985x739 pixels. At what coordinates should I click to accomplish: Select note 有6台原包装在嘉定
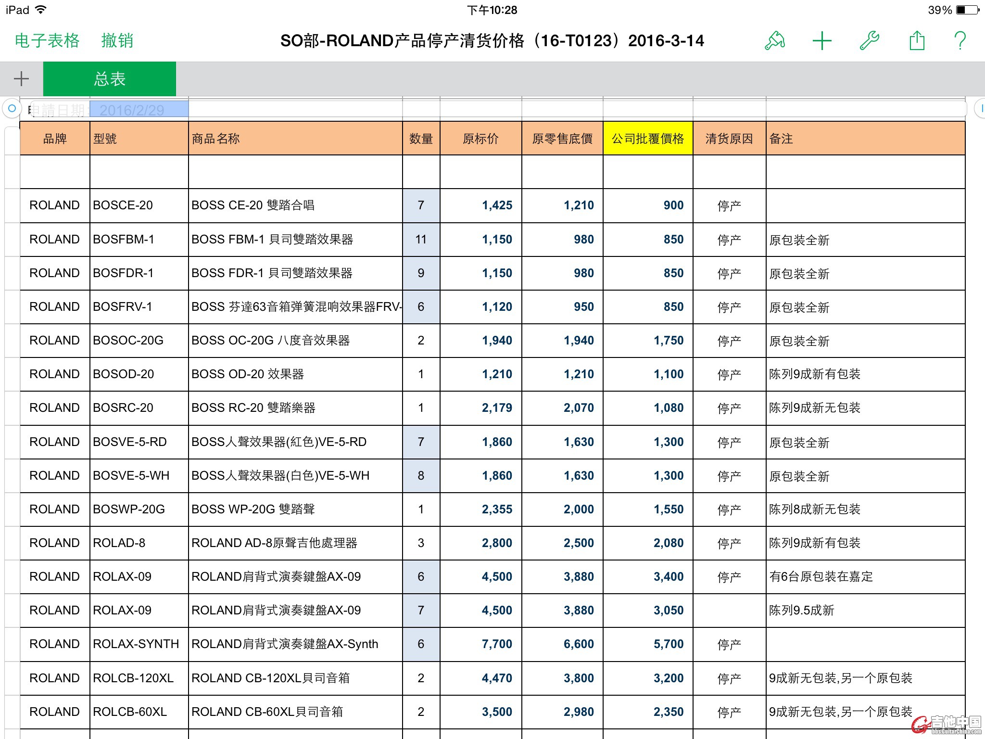click(x=865, y=576)
